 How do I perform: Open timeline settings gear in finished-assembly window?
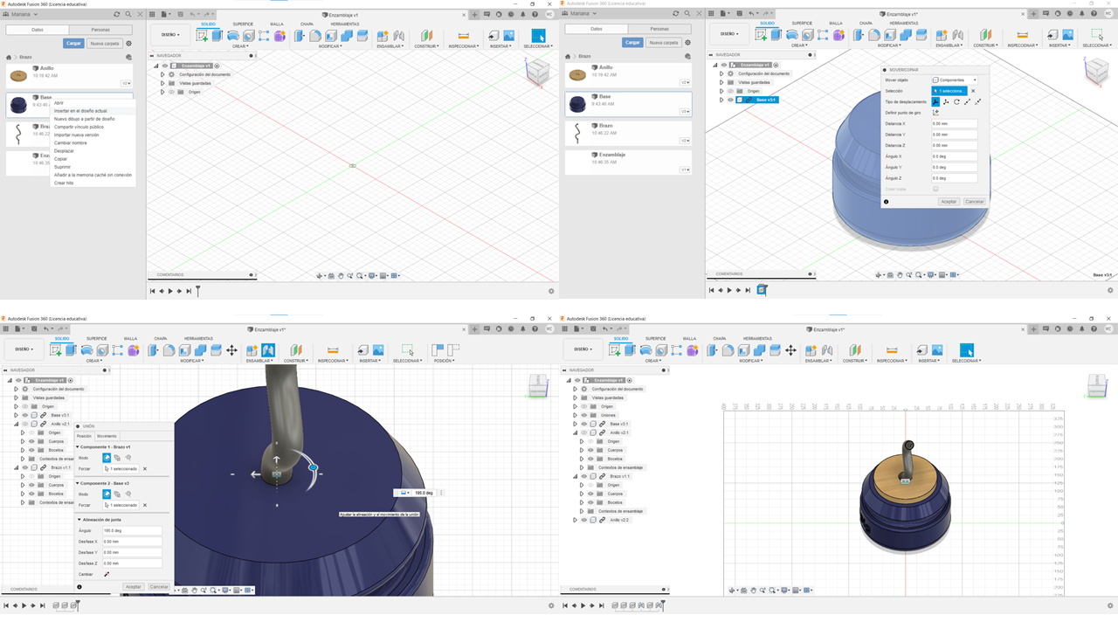coord(1110,605)
